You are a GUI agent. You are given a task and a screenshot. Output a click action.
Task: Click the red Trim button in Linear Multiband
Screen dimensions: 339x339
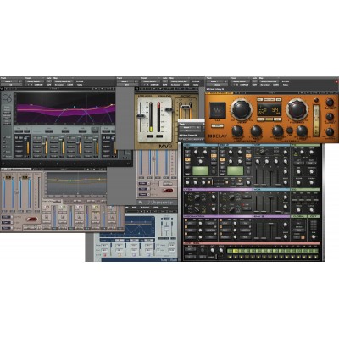(31, 219)
